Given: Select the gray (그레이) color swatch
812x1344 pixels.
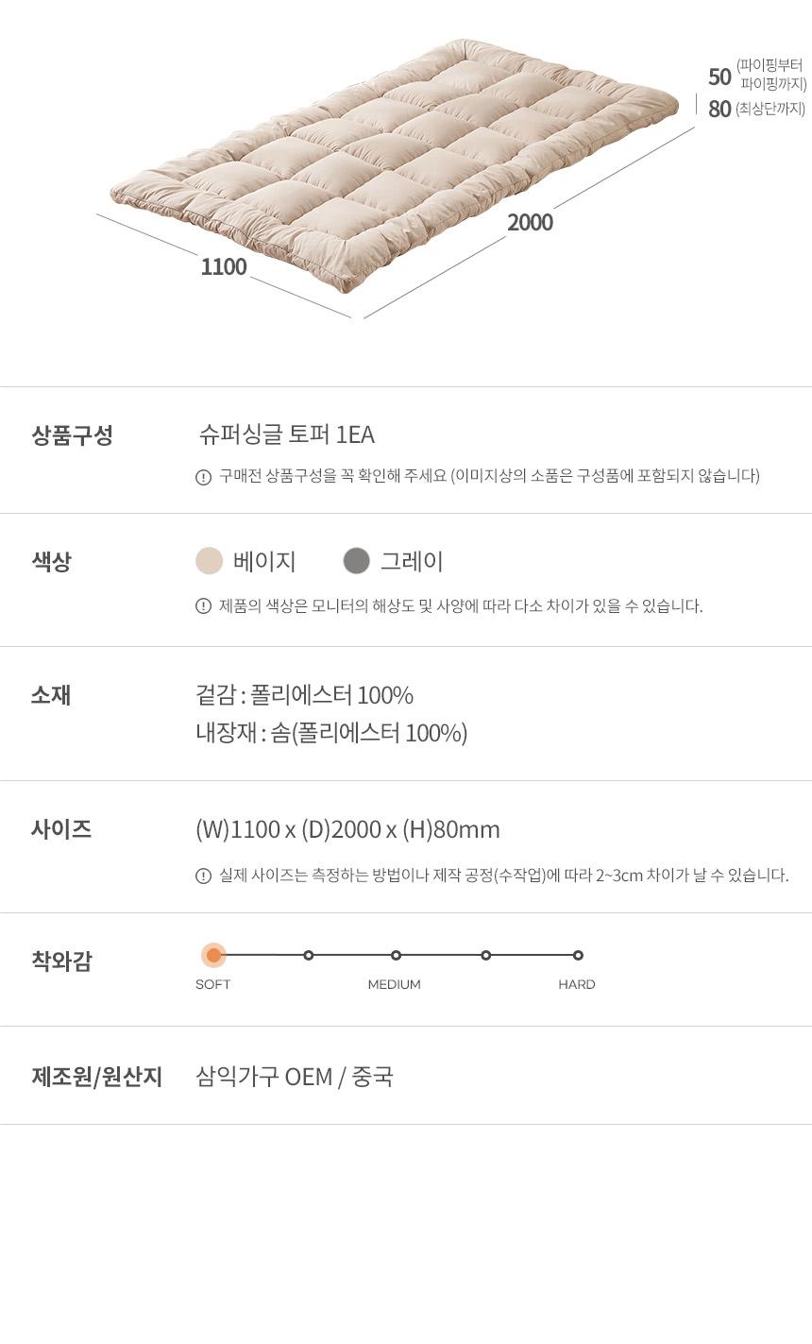Looking at the screenshot, I should [356, 561].
